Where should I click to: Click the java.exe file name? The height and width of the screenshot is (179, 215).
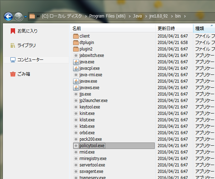(x=87, y=62)
